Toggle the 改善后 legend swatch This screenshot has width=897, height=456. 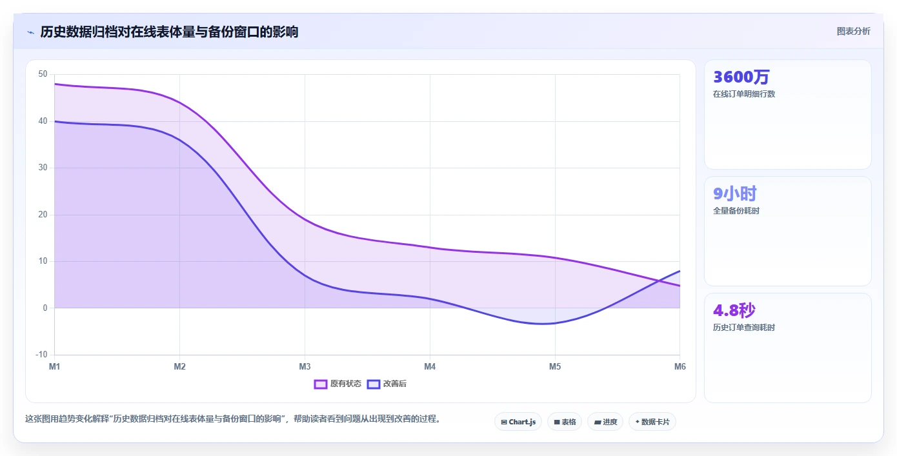tap(374, 384)
